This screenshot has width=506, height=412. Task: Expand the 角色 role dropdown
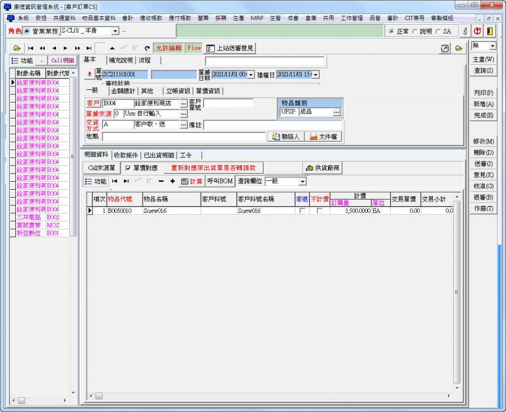[x=115, y=31]
